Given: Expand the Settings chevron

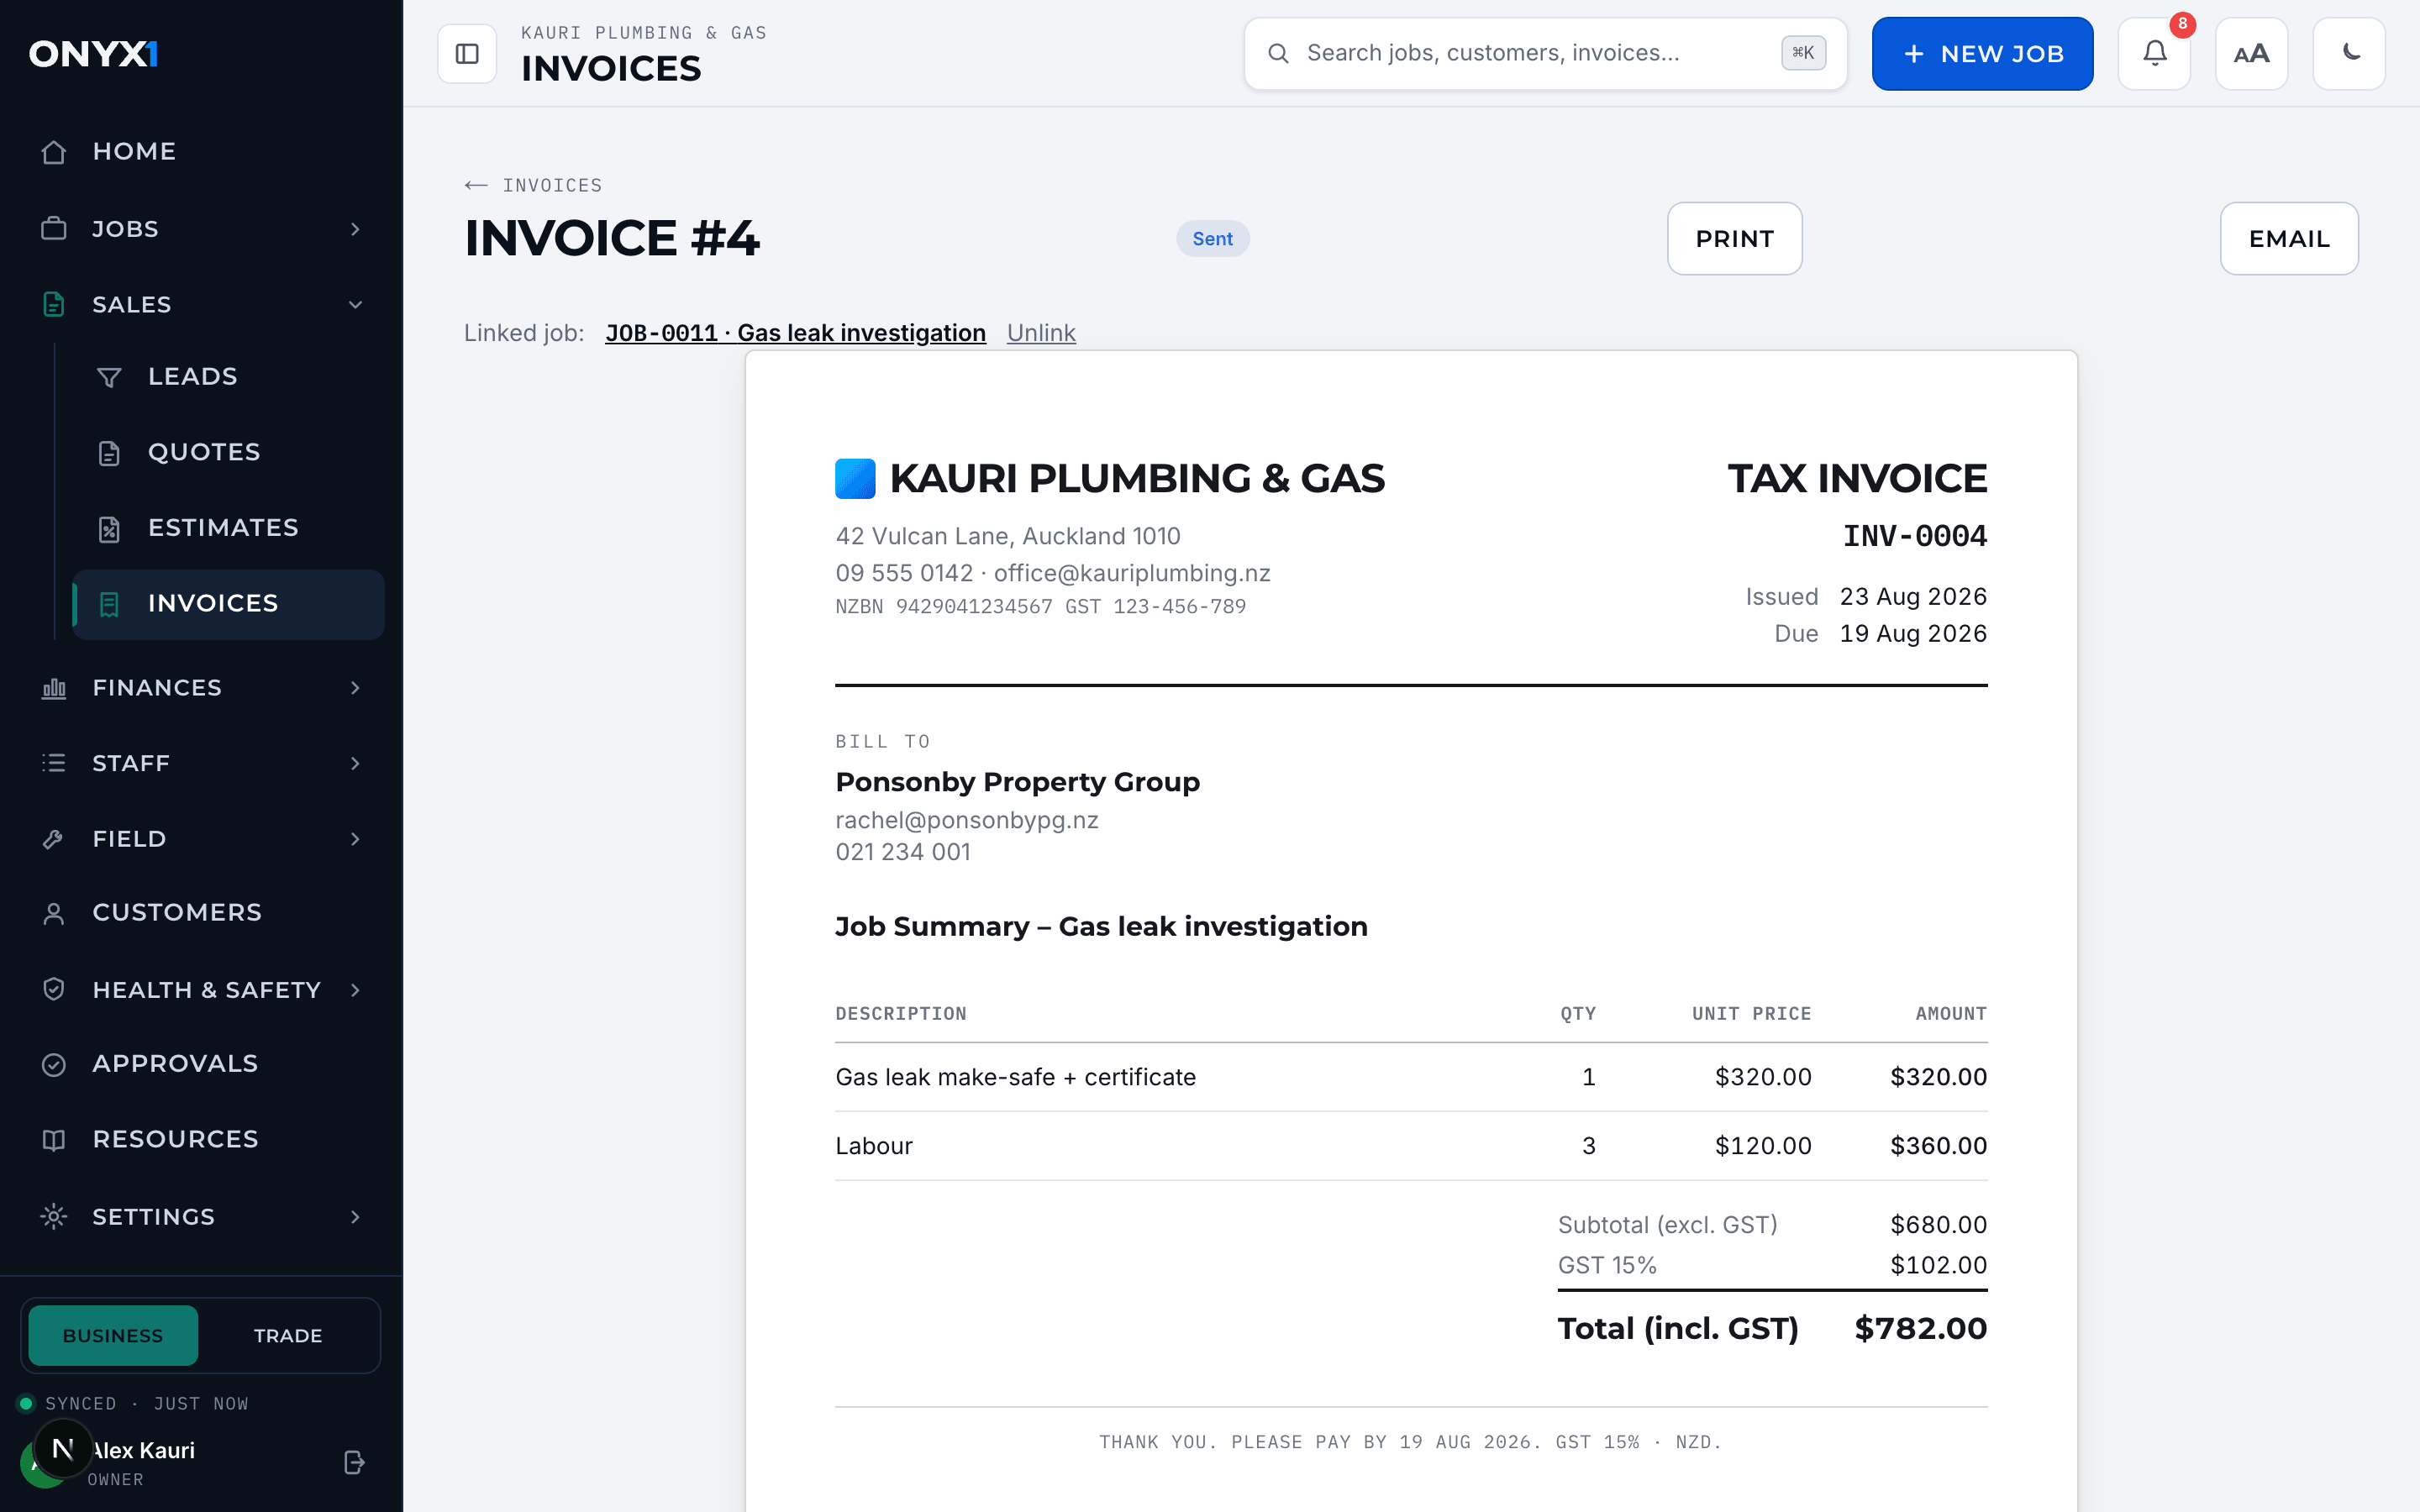Looking at the screenshot, I should [x=355, y=1217].
